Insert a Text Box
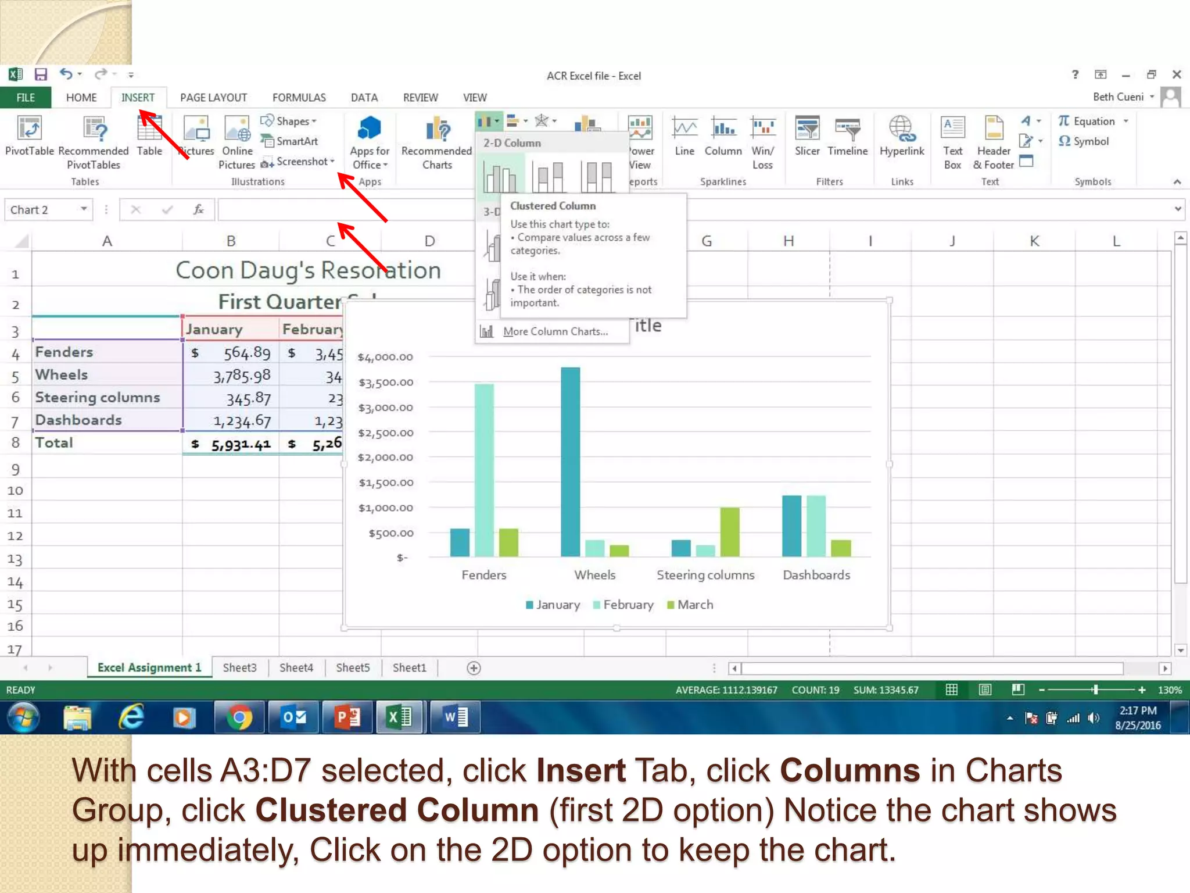The image size is (1190, 893). pyautogui.click(x=953, y=142)
